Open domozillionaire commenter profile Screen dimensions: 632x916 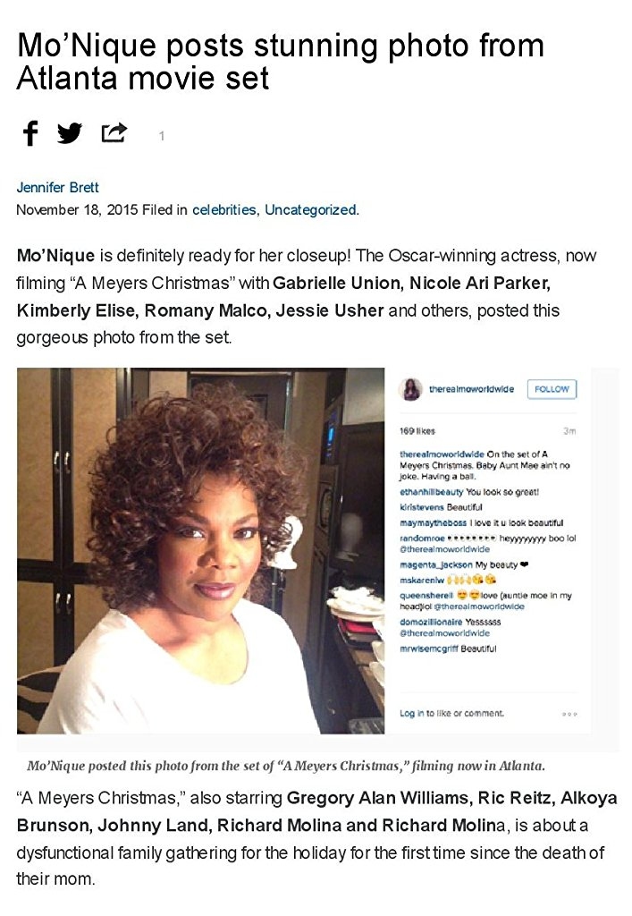431,623
